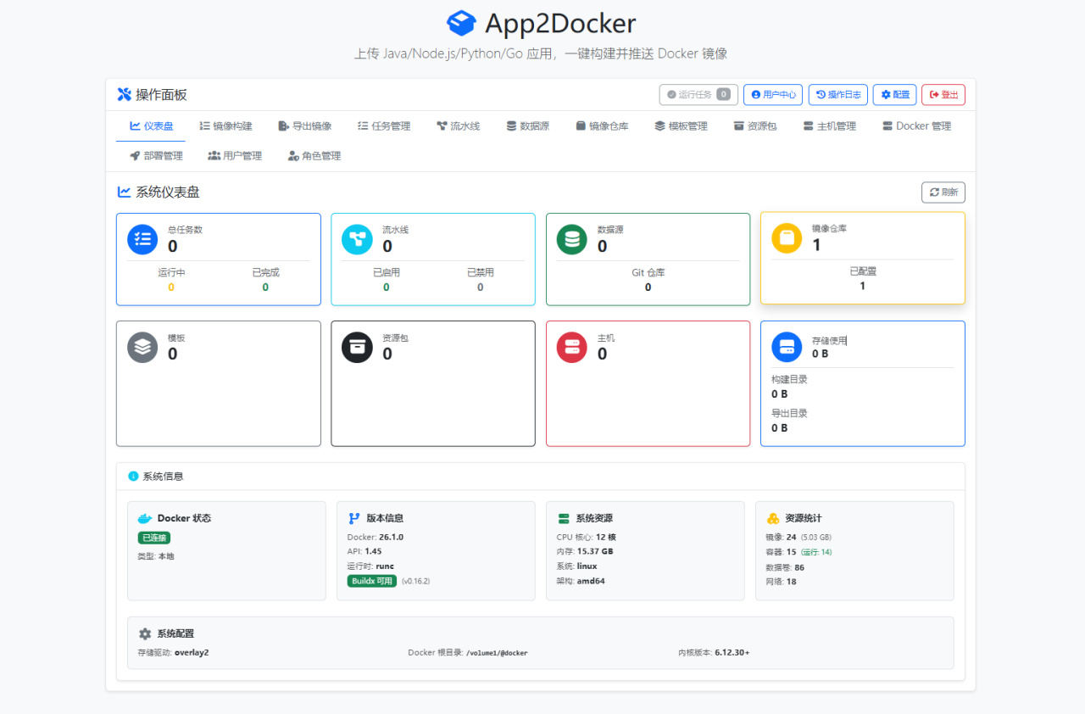The width and height of the screenshot is (1085, 714).
Task: Click the kernel version 6.12.30+
Action: (x=732, y=652)
